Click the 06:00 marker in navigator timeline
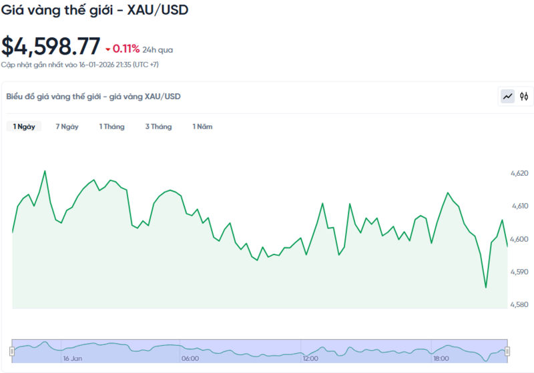 point(190,358)
